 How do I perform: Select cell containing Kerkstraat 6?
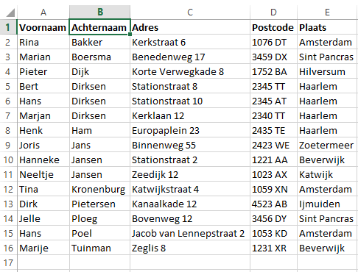pyautogui.click(x=190, y=42)
